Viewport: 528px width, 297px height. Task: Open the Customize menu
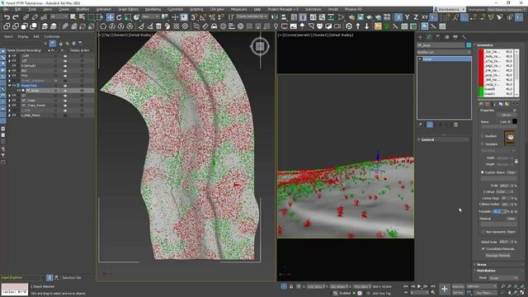tap(175, 9)
